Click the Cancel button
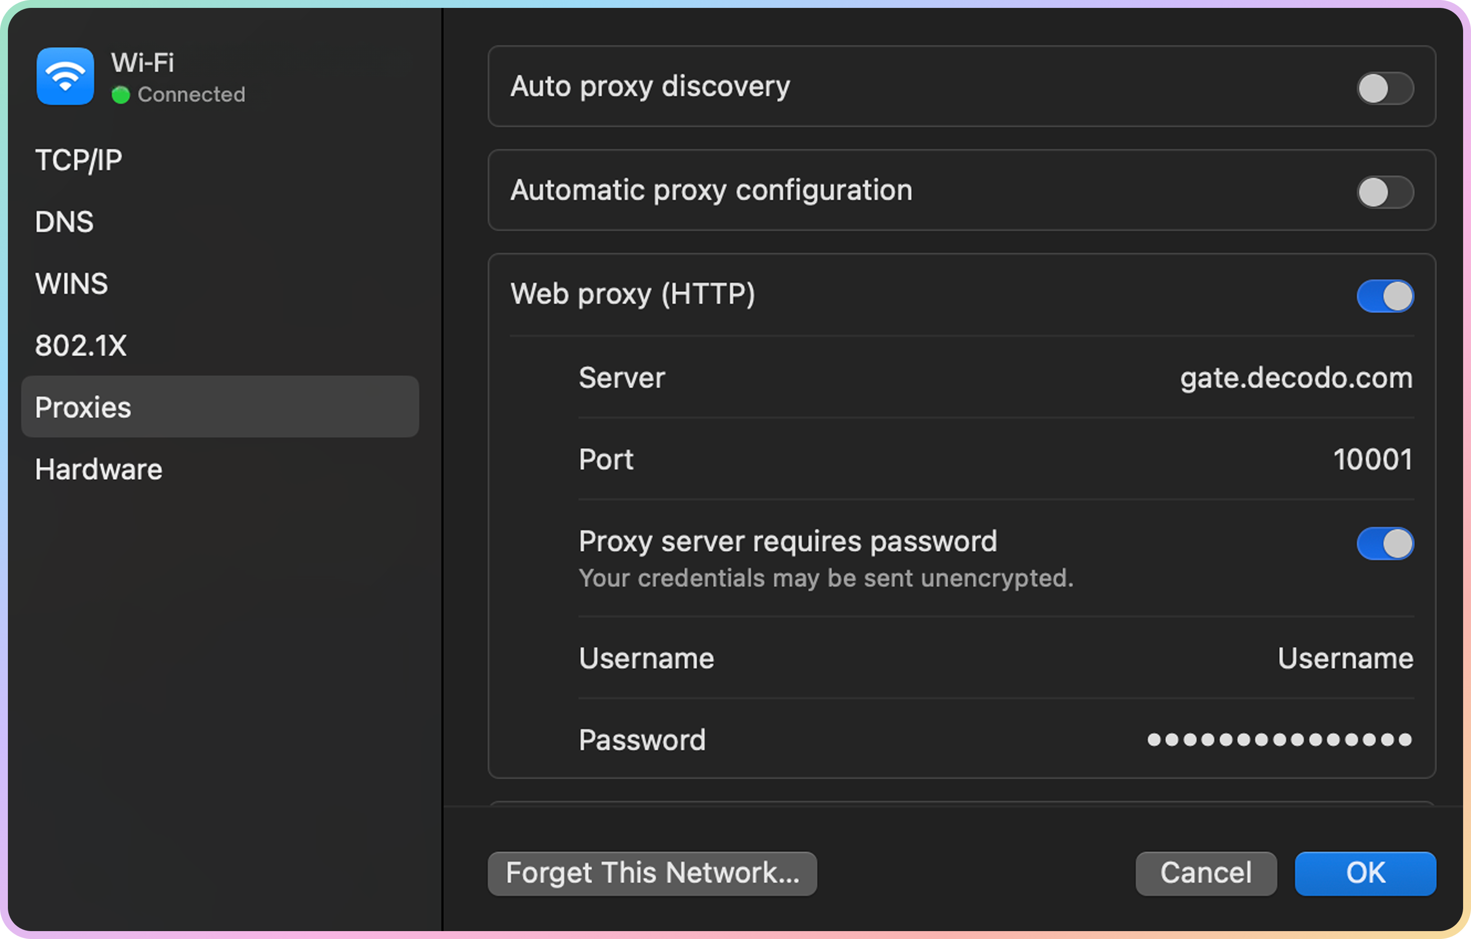The image size is (1471, 939). tap(1205, 873)
